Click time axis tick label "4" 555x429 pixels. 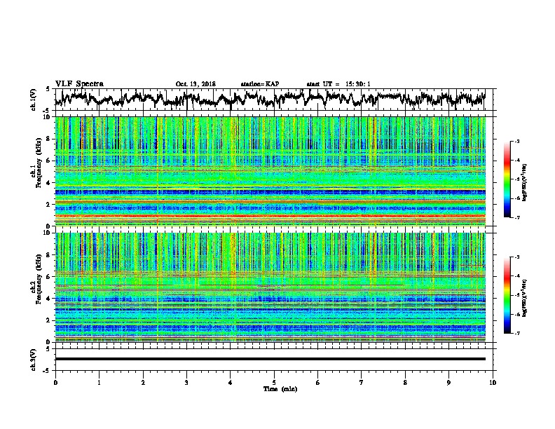coord(231,383)
